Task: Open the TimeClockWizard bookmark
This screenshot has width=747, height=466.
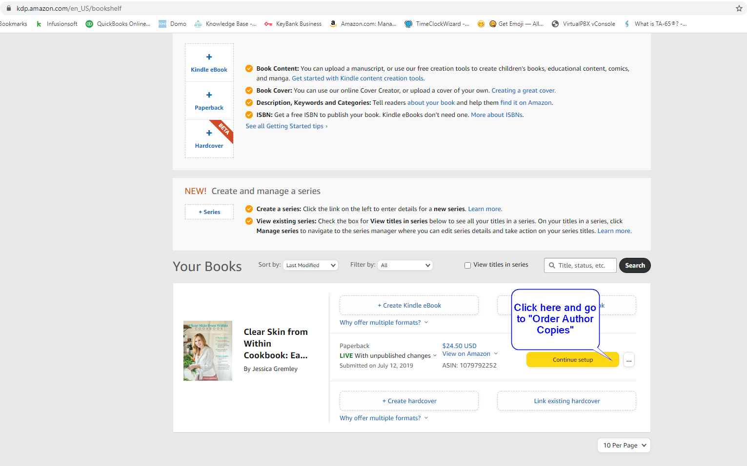Action: 437,24
